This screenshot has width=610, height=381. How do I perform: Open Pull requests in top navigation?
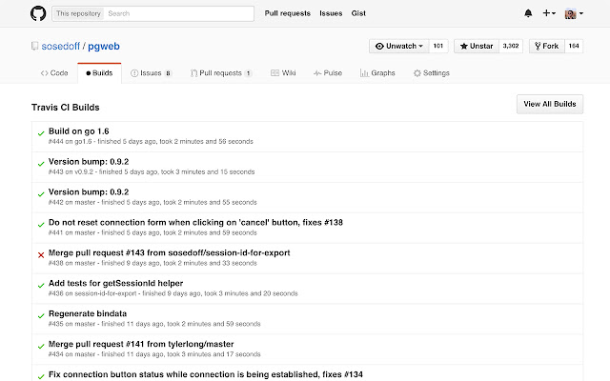click(288, 13)
